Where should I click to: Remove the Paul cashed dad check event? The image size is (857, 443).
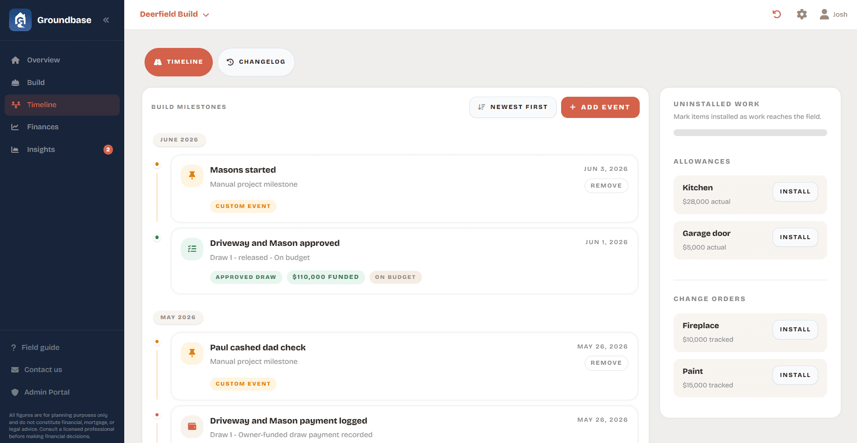point(606,363)
